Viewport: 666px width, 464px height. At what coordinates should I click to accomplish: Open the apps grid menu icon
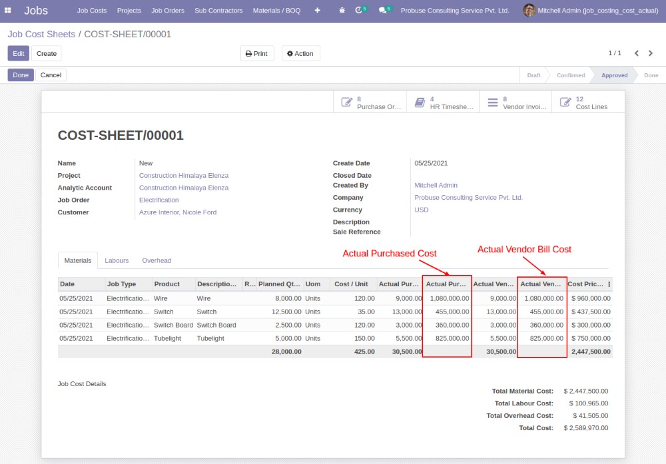[8, 11]
